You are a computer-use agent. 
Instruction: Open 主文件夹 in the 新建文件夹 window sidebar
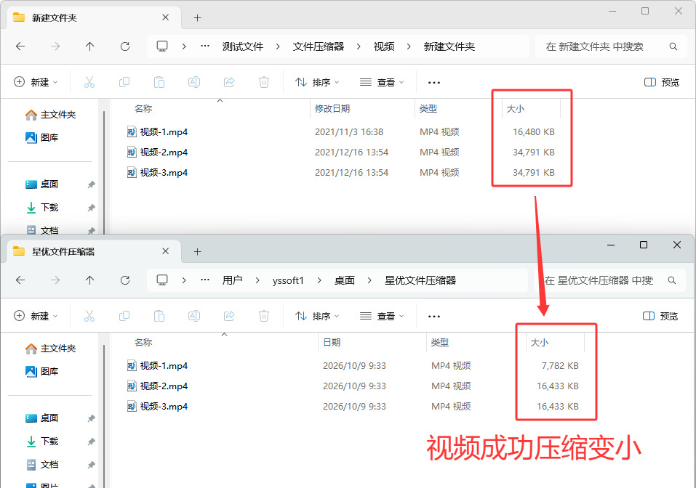51,115
